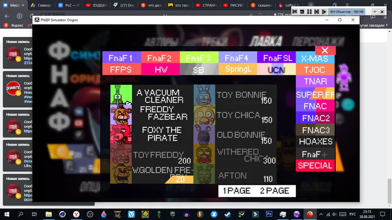This screenshot has width=392, height=220.
Task: Pick the W.Golden Freddy portrait
Action: click(121, 174)
